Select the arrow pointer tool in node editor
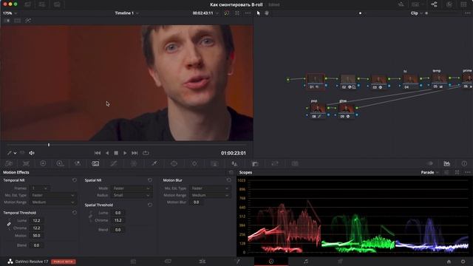The height and width of the screenshot is (266, 473). (259, 13)
